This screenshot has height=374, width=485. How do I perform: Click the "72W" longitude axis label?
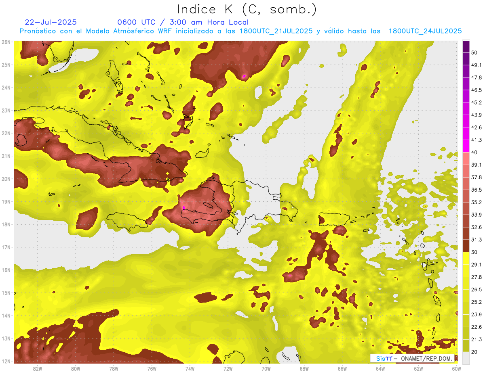[228, 368]
